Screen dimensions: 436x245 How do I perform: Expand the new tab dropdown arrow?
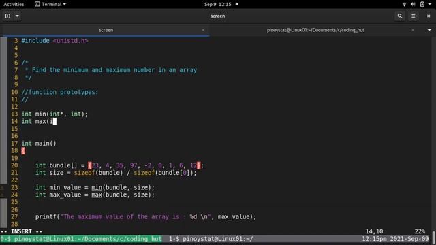pos(17,16)
